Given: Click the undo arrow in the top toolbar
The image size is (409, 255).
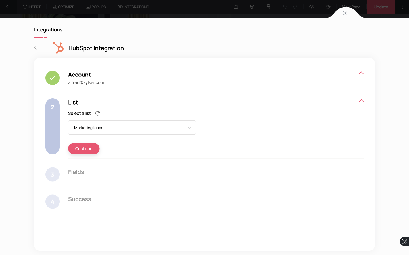Looking at the screenshot, I should (x=285, y=7).
